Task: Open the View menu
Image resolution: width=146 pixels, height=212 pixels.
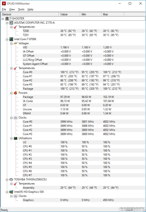Action: pyautogui.click(x=12, y=9)
